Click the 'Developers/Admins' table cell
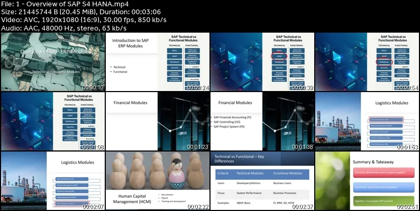 (248, 183)
